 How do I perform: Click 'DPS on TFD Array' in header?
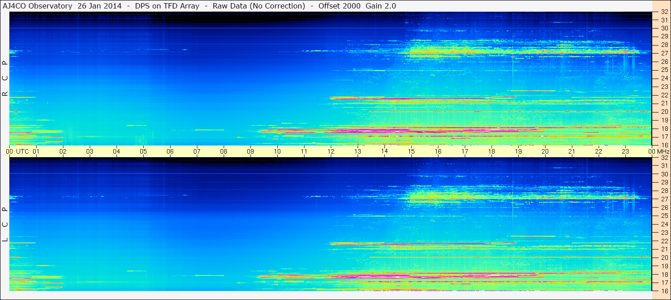[x=167, y=6]
